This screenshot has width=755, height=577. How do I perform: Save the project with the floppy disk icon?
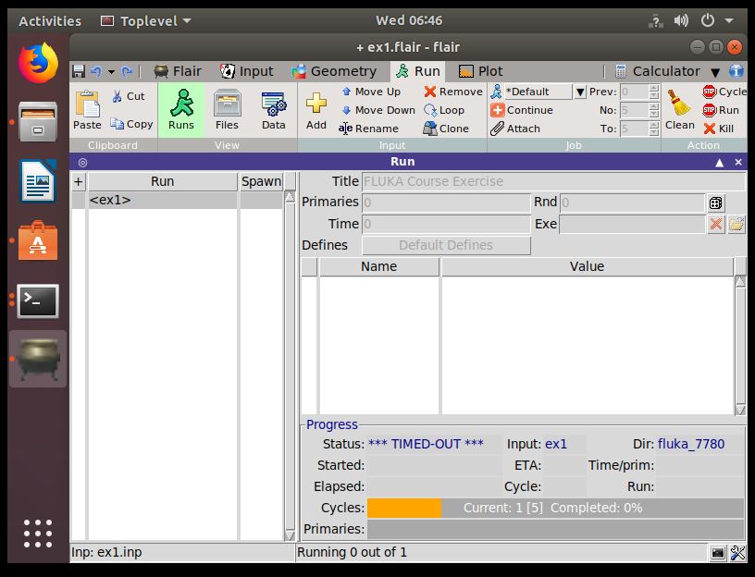(x=79, y=72)
